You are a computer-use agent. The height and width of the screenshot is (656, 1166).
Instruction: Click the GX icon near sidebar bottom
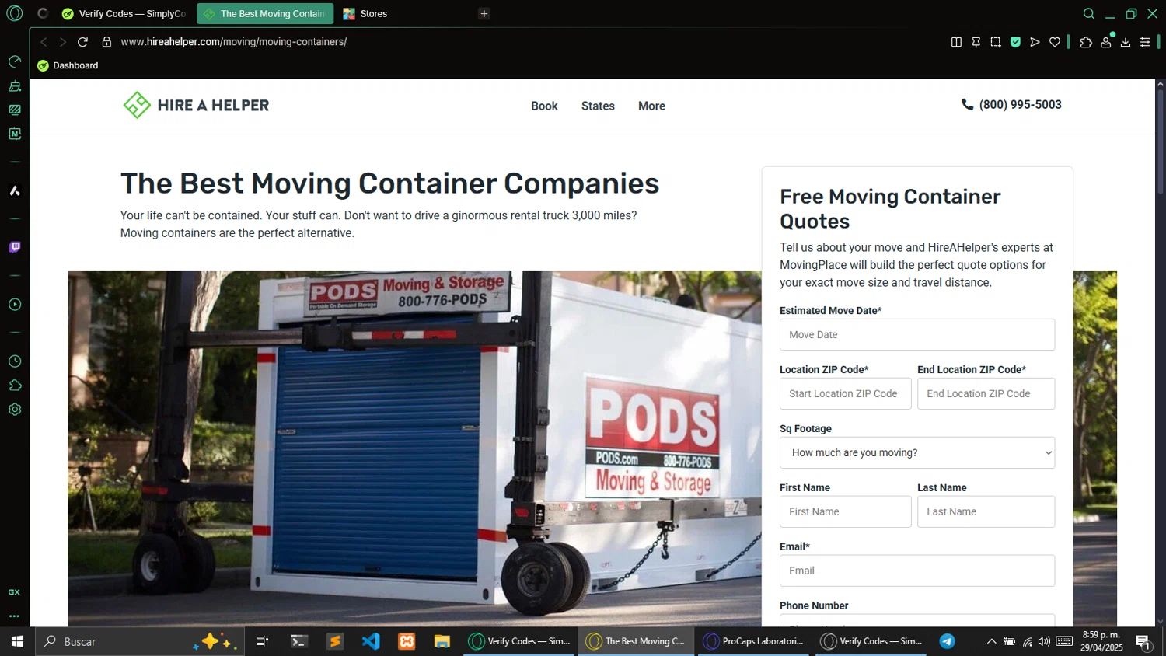pyautogui.click(x=14, y=592)
